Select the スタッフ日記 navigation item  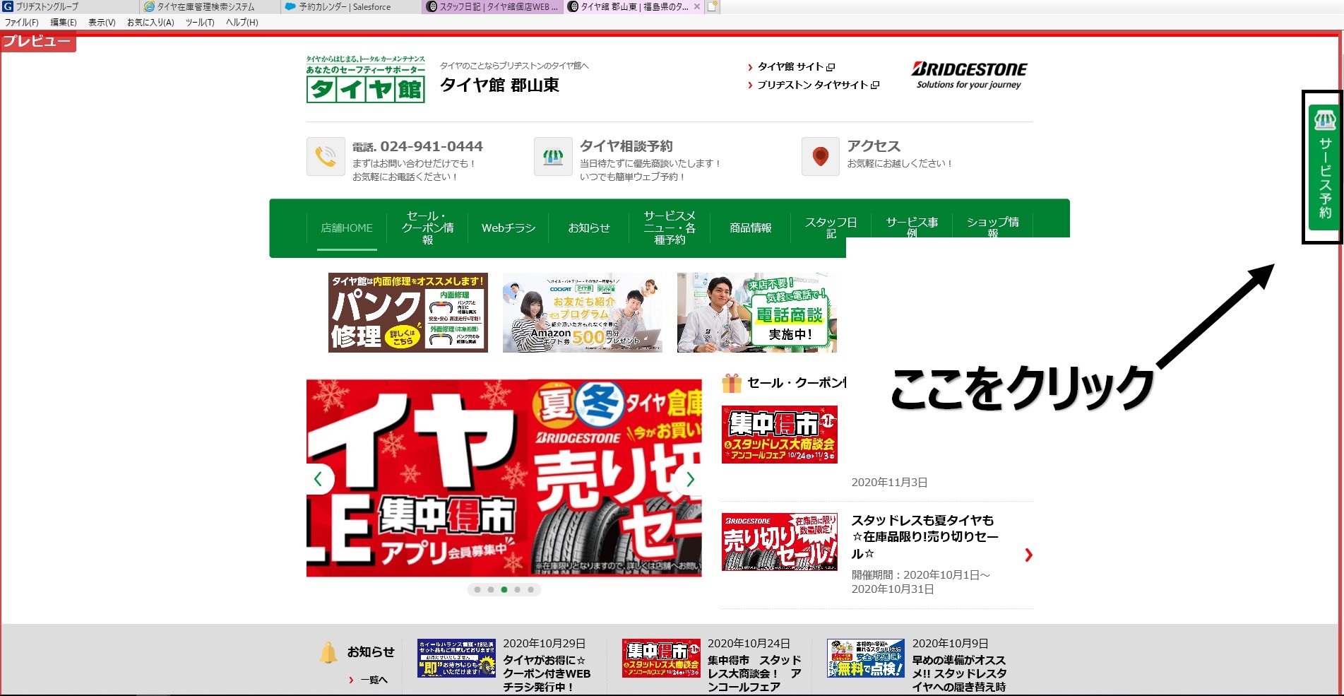831,228
